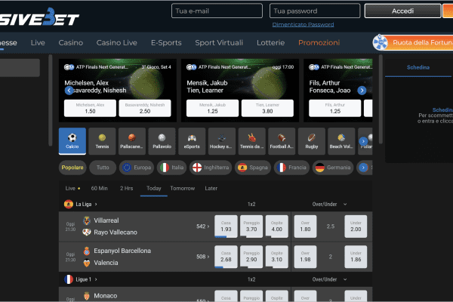Filter by Francia
This screenshot has width=453, height=302.
tap(291, 168)
